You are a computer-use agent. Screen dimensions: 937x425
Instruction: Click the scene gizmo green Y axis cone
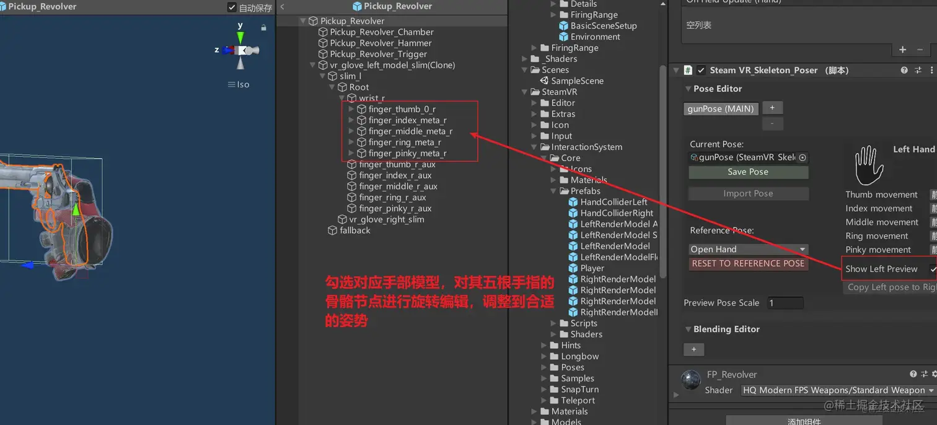click(x=240, y=37)
